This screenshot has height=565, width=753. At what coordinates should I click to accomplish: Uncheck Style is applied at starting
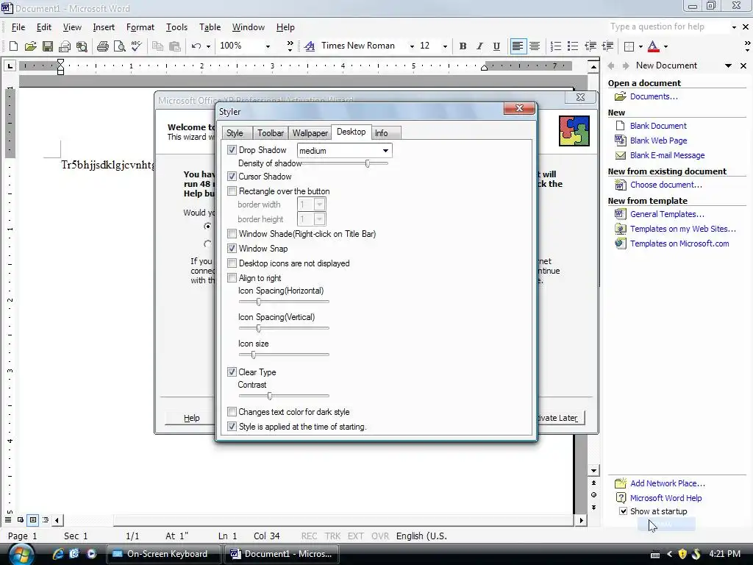(232, 427)
